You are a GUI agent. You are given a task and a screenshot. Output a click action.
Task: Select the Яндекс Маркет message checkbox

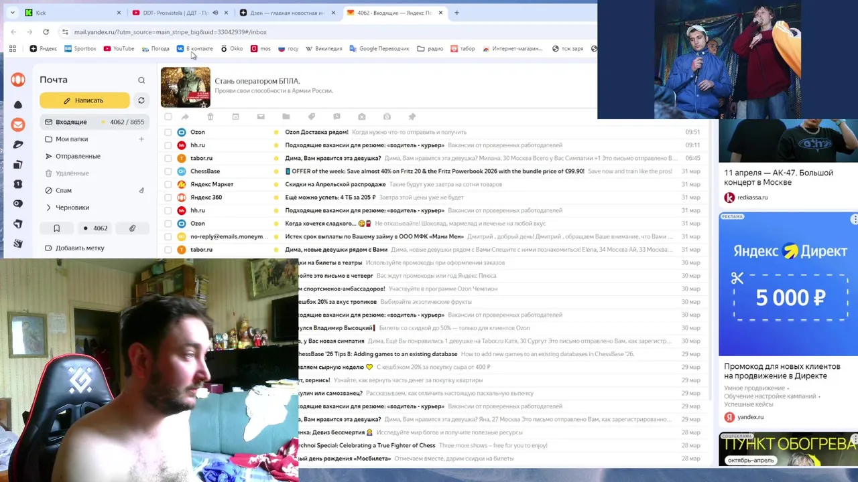click(x=168, y=184)
